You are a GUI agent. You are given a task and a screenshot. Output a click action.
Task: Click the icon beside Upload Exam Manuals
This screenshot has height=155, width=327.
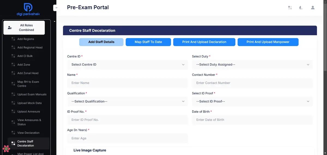click(13, 94)
